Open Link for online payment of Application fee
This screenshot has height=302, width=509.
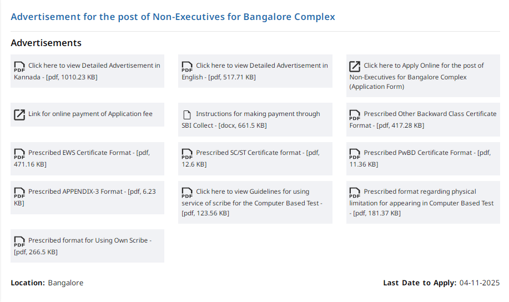coord(90,114)
